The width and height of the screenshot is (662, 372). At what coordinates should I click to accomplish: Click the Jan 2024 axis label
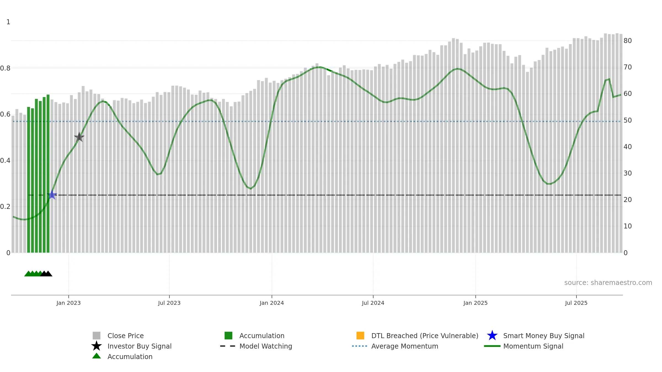(272, 303)
